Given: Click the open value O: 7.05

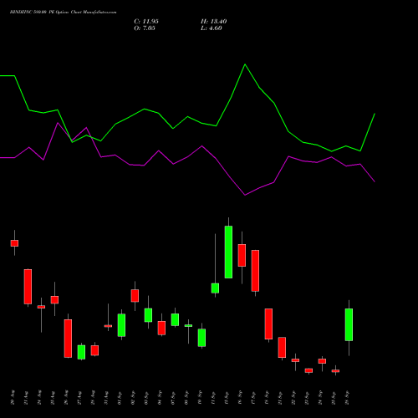Looking at the screenshot, I should 145,28.
